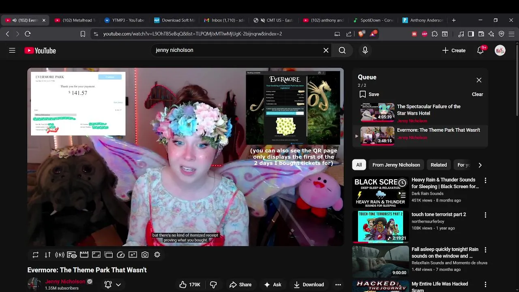Open the YouTube guide hamburger menu
The height and width of the screenshot is (292, 519).
pyautogui.click(x=12, y=50)
